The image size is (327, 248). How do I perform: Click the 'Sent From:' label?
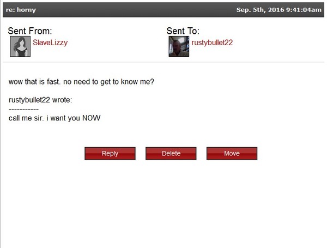pos(30,31)
